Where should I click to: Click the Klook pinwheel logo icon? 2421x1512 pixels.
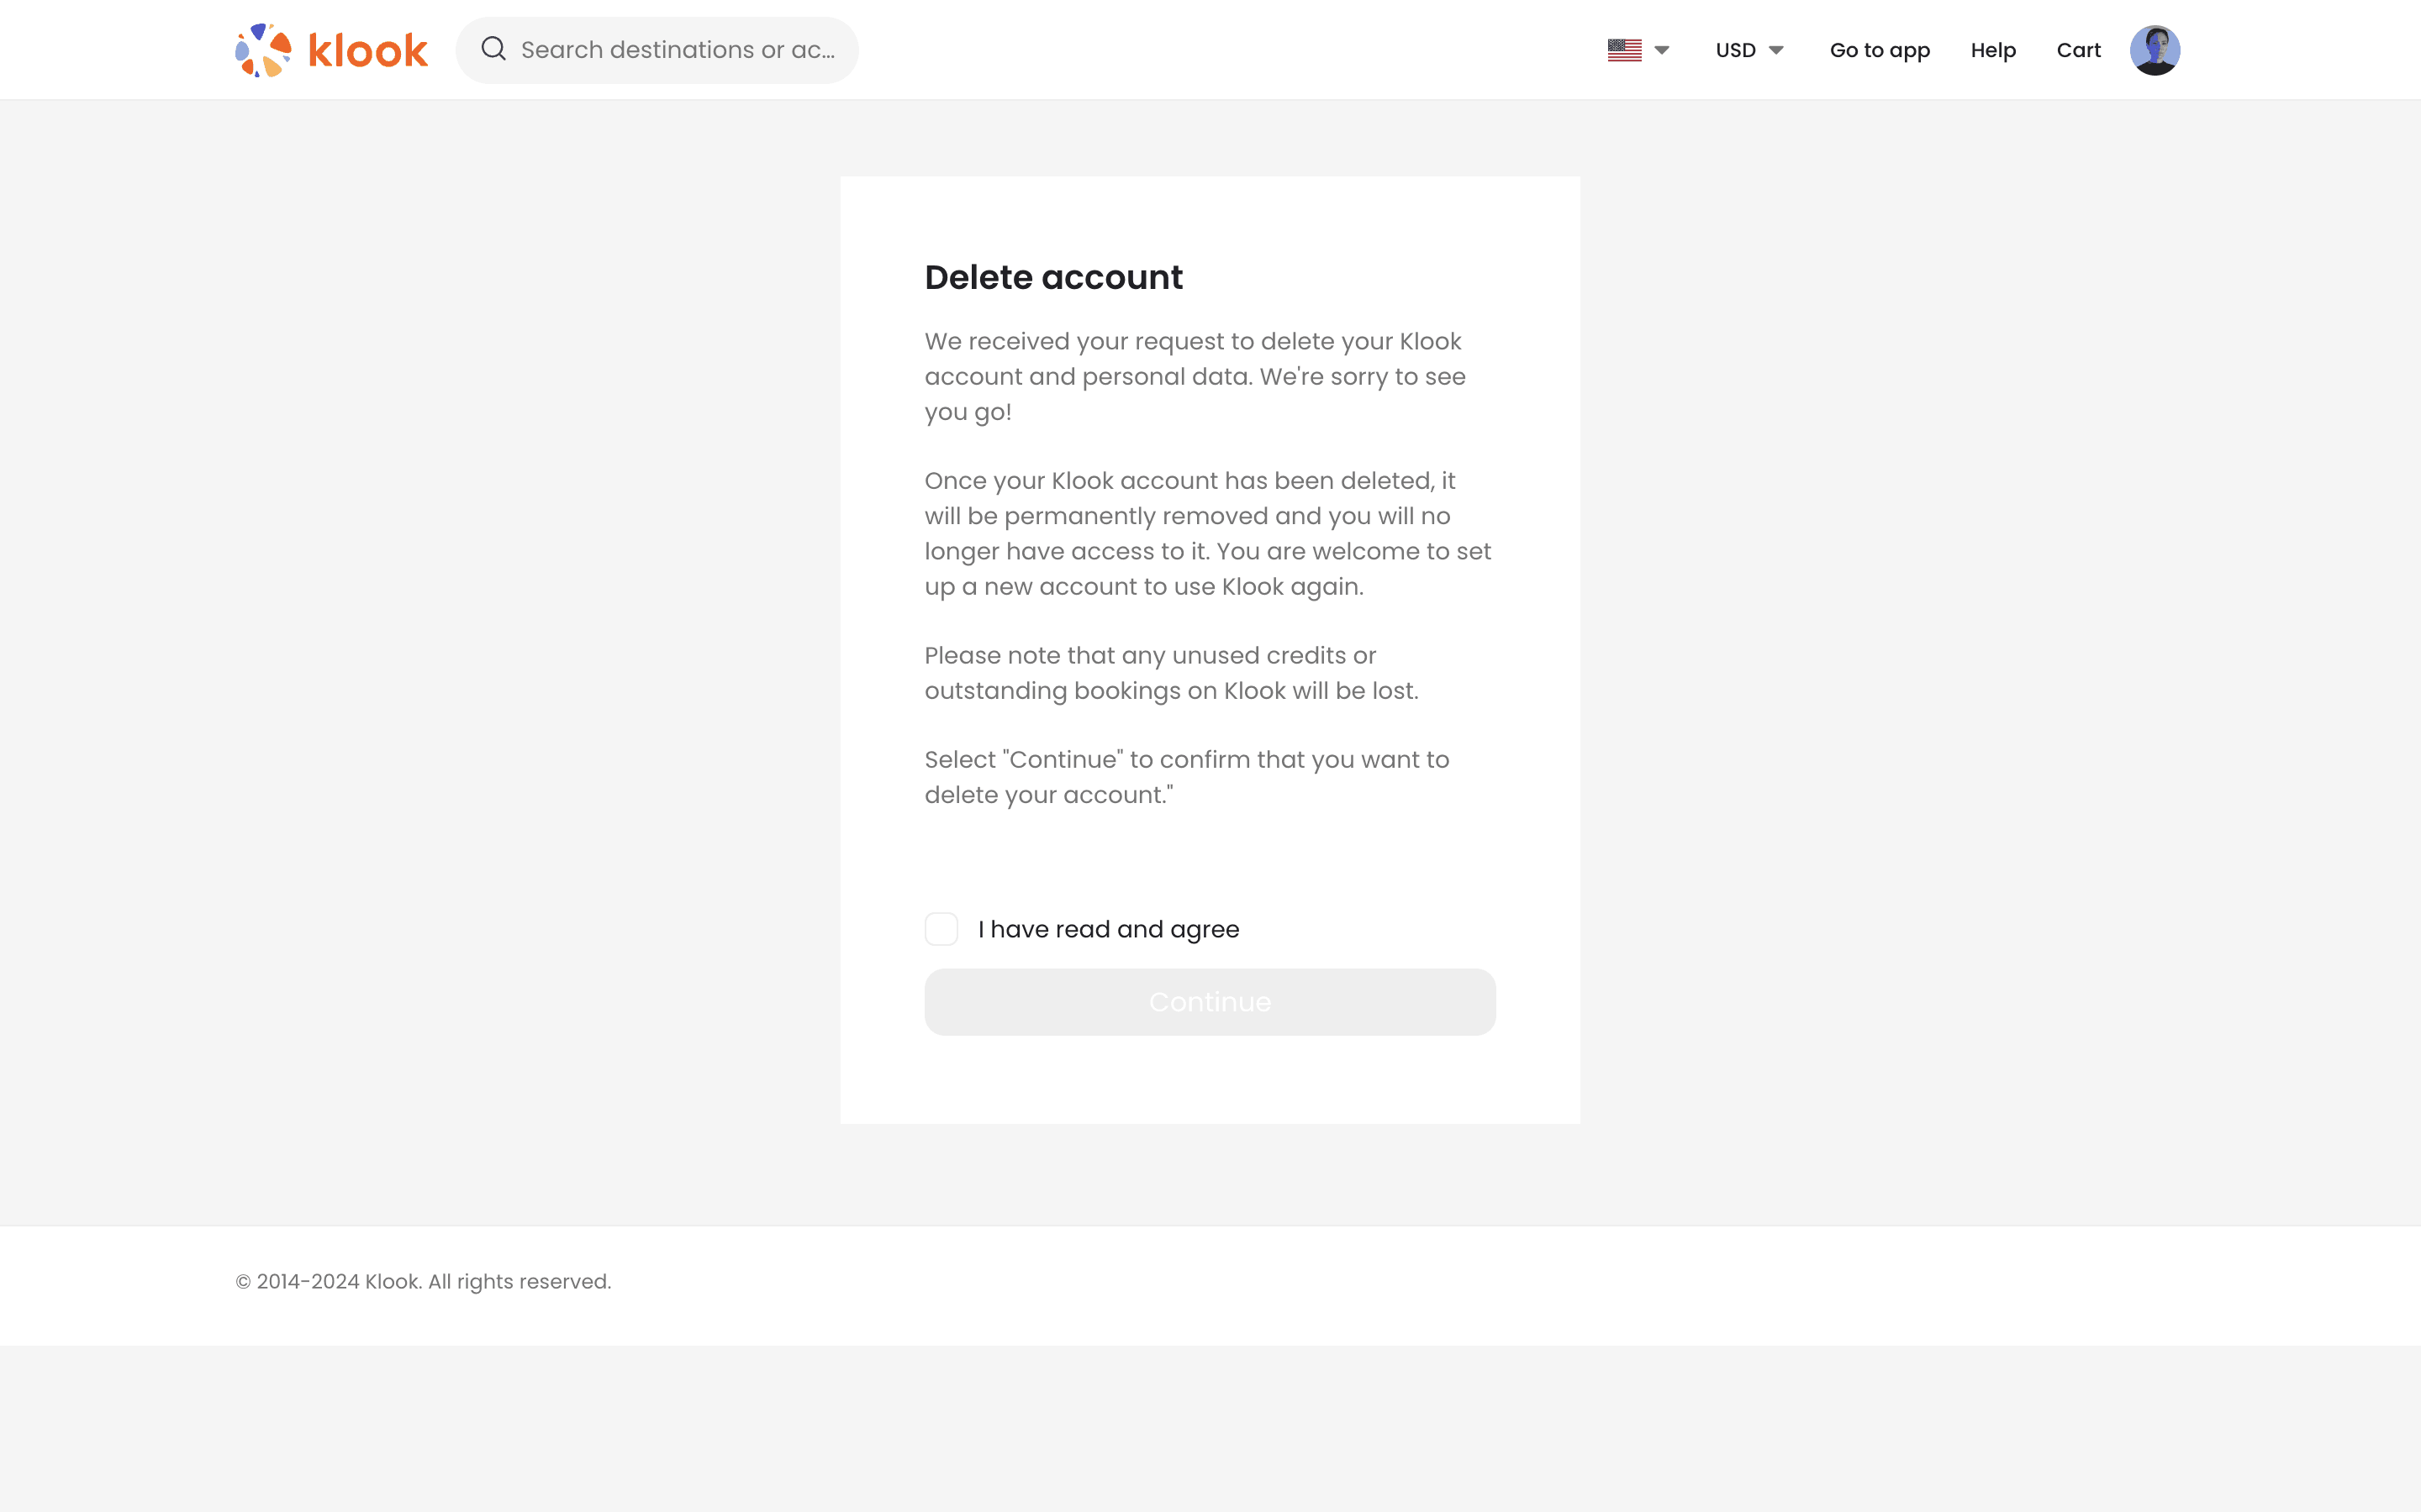[262, 50]
